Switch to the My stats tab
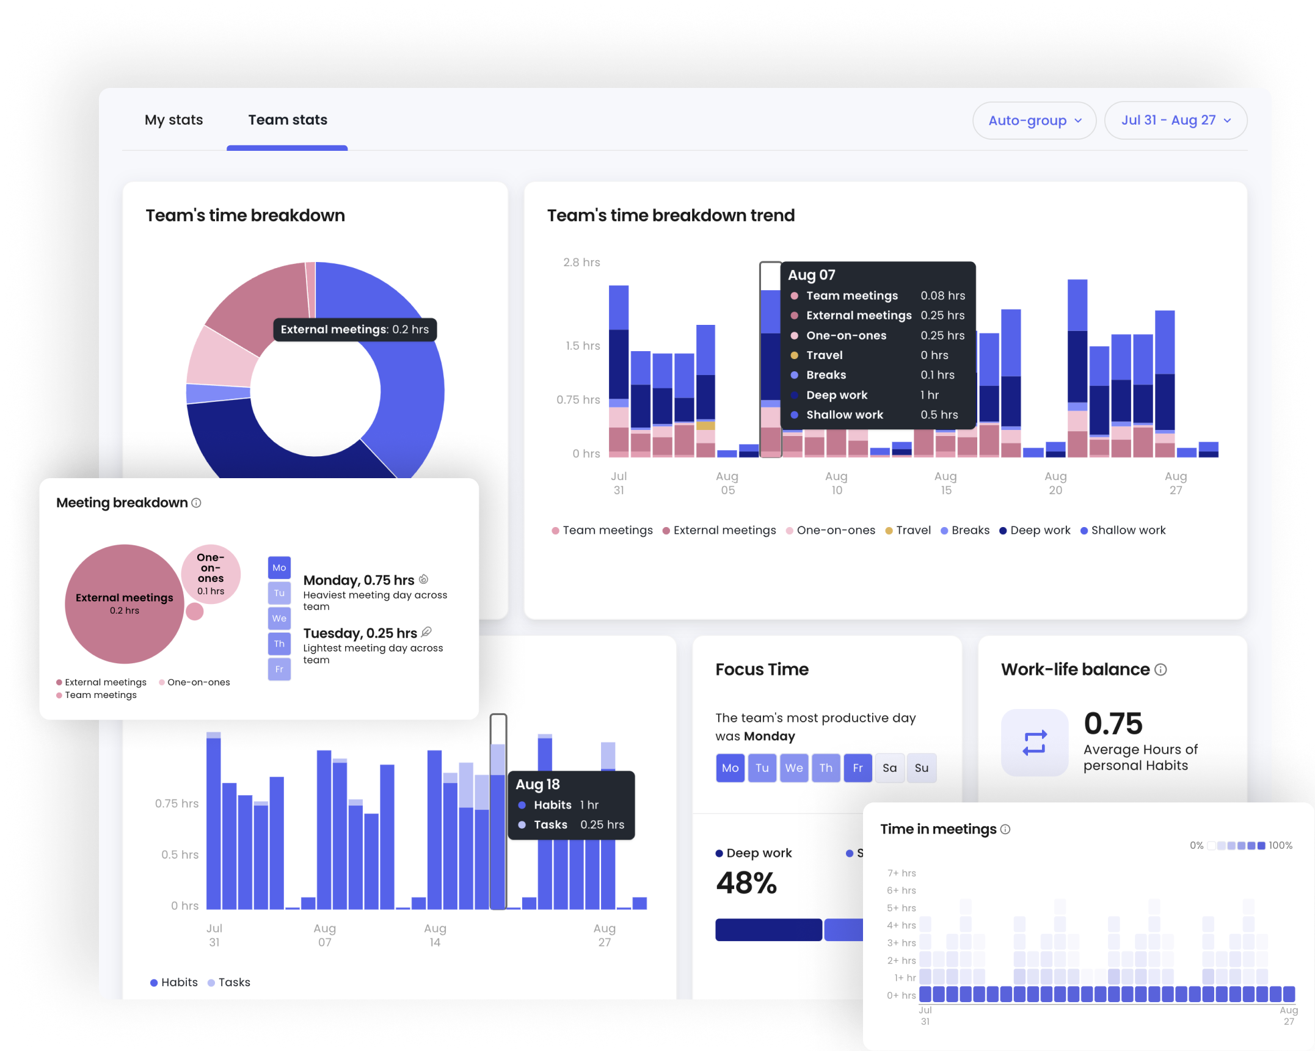The image size is (1315, 1051). click(173, 120)
